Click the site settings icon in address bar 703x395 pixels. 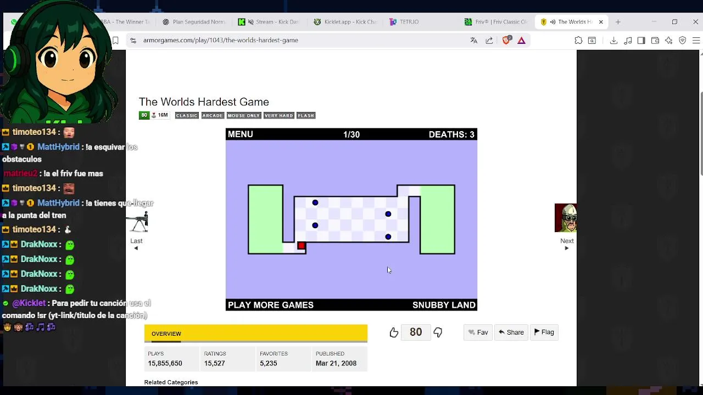[133, 40]
